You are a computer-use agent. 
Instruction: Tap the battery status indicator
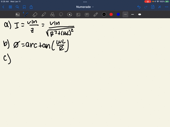click(167, 1)
